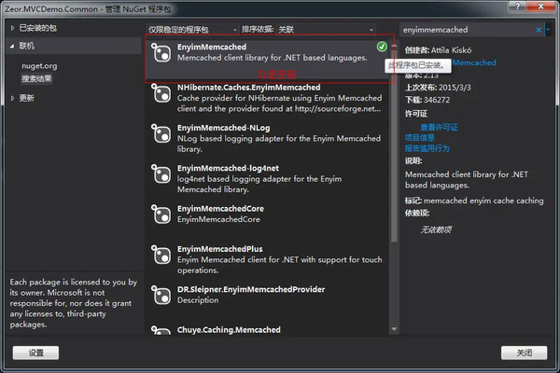Clear the search box with the X icon
The height and width of the screenshot is (373, 560).
click(539, 30)
